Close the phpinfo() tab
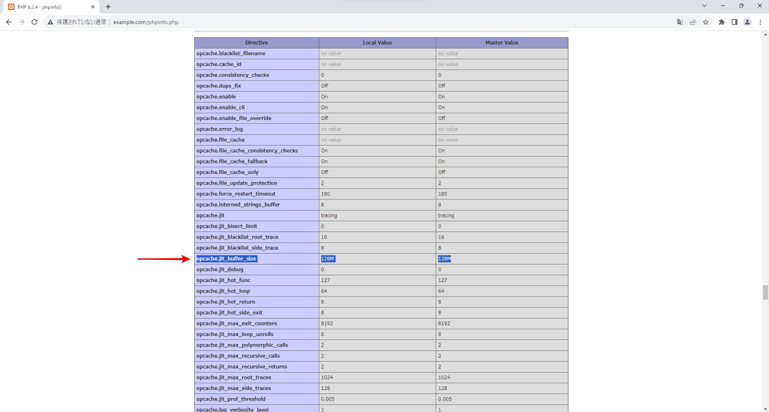Viewport: 769px width, 412px height. (92, 6)
